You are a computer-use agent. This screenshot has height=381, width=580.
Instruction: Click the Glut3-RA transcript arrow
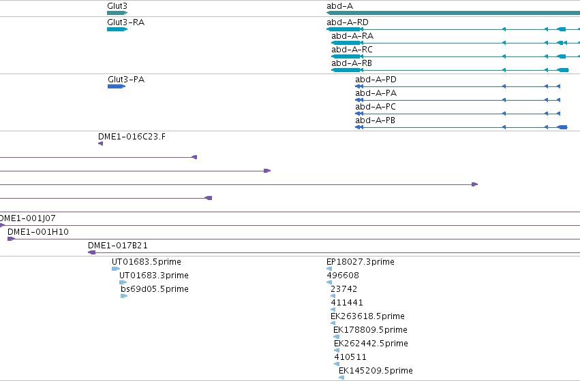pyautogui.click(x=117, y=29)
